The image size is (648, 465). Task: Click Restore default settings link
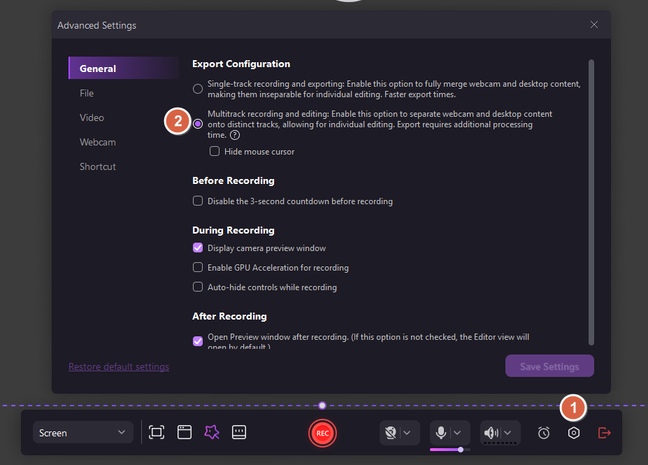pos(119,366)
